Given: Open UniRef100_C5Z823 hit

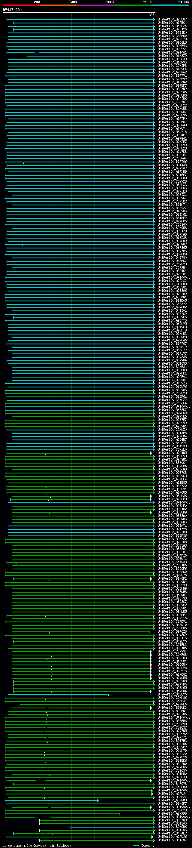Looking at the screenshot, I should point(172,393).
